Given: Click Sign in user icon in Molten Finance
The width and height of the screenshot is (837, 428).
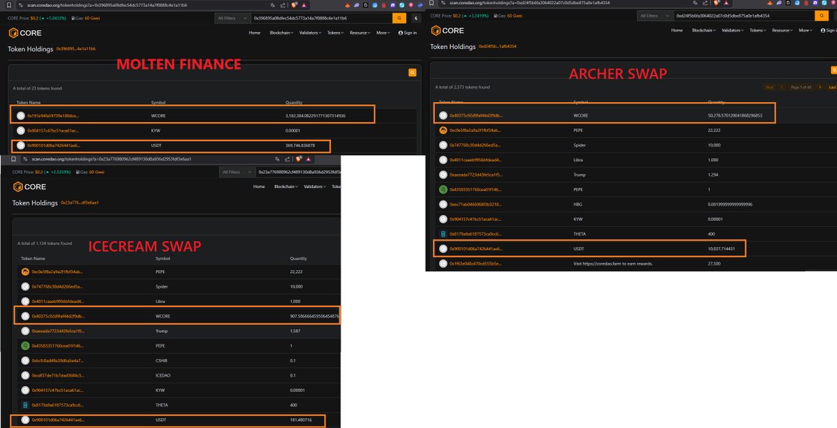Looking at the screenshot, I should click(x=401, y=33).
